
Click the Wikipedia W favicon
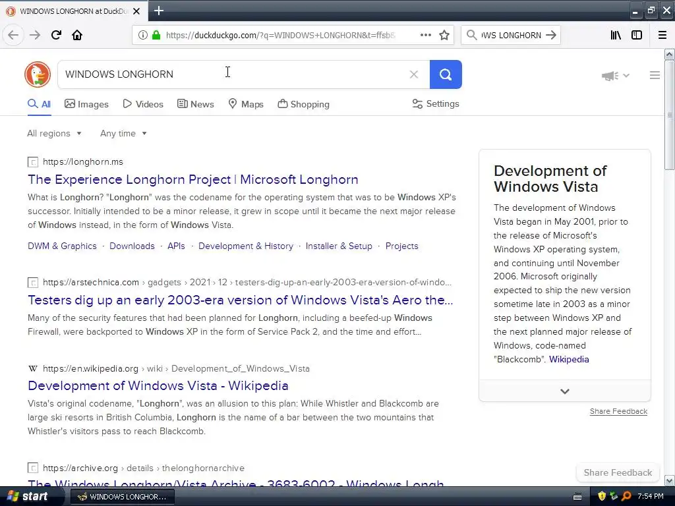click(x=33, y=369)
